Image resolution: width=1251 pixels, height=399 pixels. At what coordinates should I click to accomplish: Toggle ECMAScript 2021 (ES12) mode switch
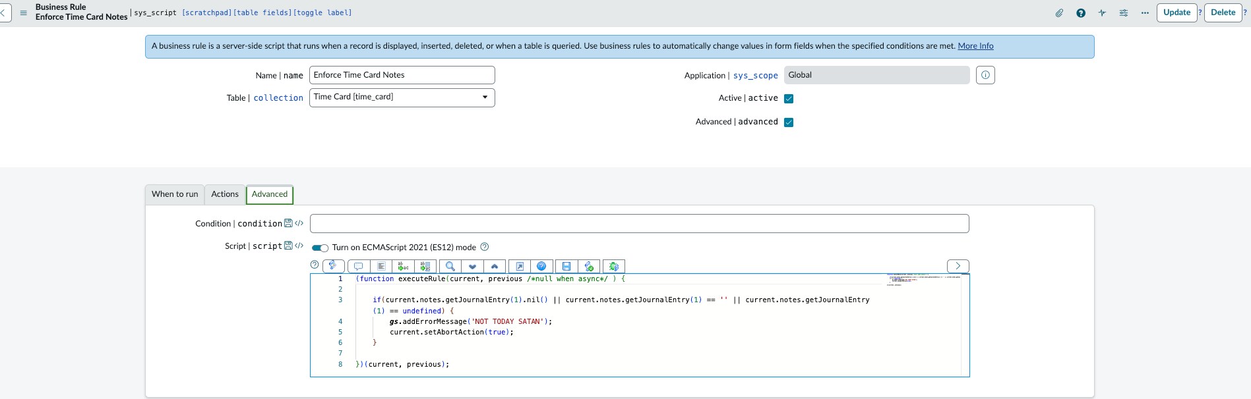[320, 248]
